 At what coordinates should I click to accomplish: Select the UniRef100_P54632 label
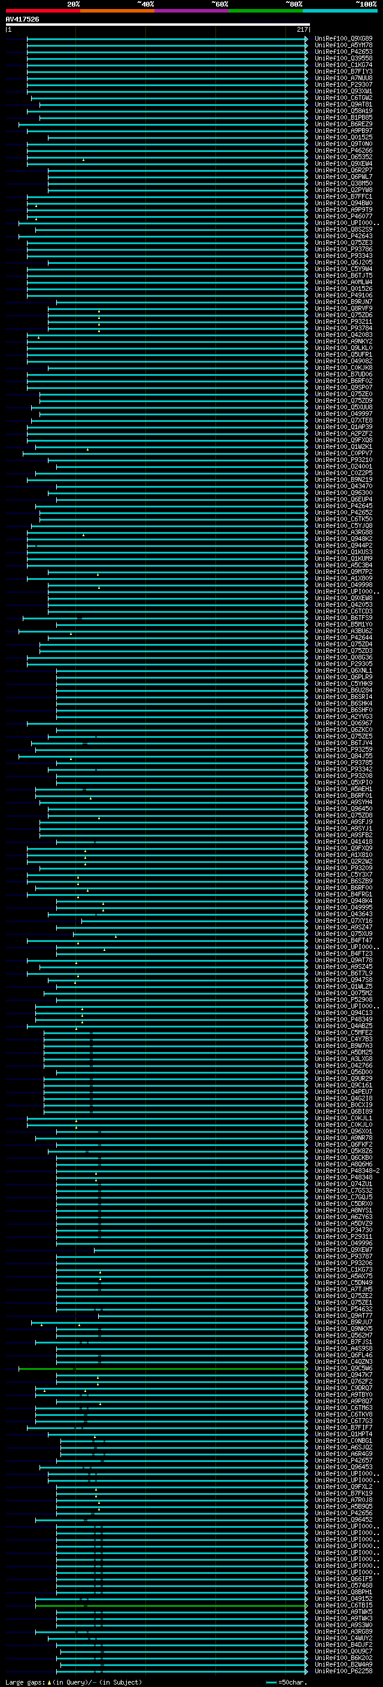pos(344,1309)
